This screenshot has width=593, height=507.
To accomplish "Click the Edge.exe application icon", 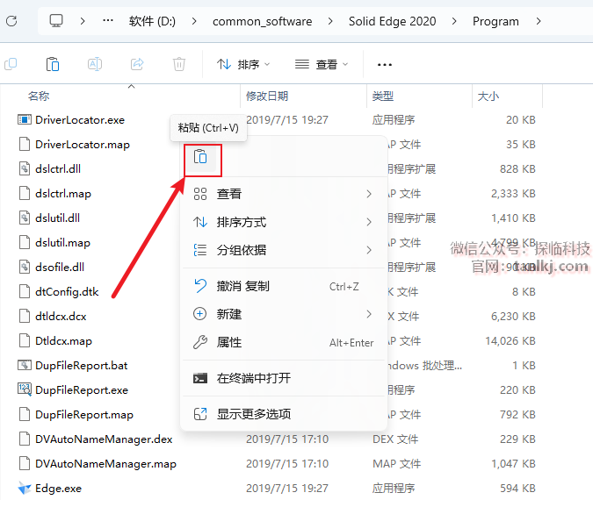I will point(25,488).
